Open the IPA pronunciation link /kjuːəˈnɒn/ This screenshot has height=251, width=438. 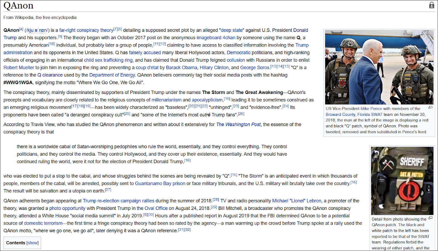(x=37, y=30)
